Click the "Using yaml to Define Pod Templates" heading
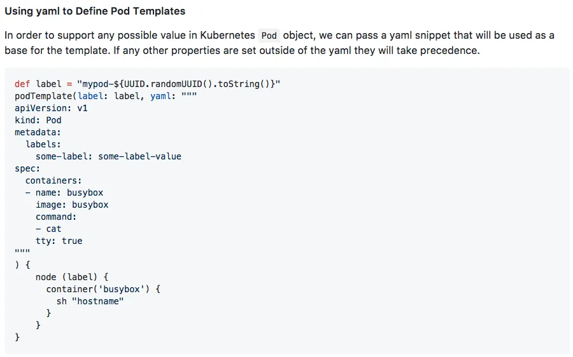Screen dimensions: 573x357 [x=95, y=11]
